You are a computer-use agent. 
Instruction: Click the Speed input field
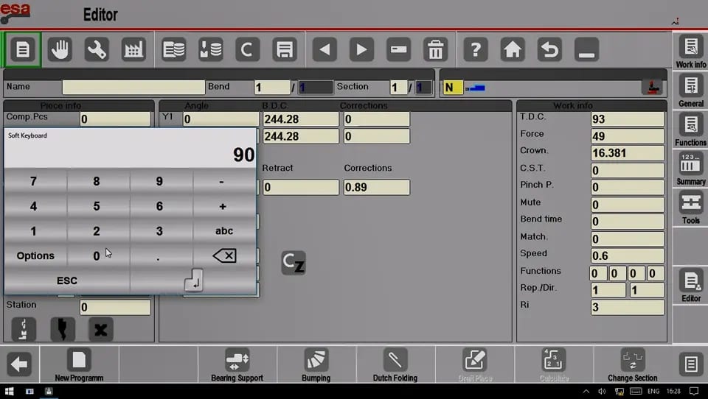[627, 255]
